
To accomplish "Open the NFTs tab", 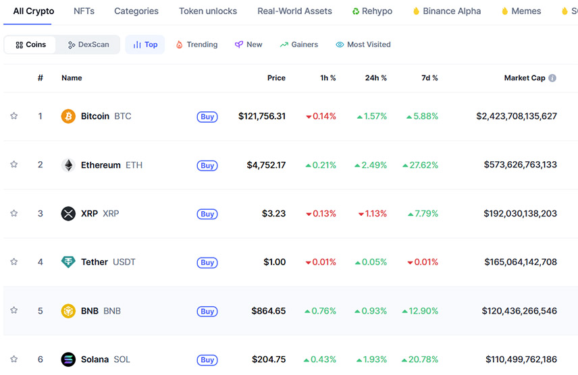I will 84,11.
